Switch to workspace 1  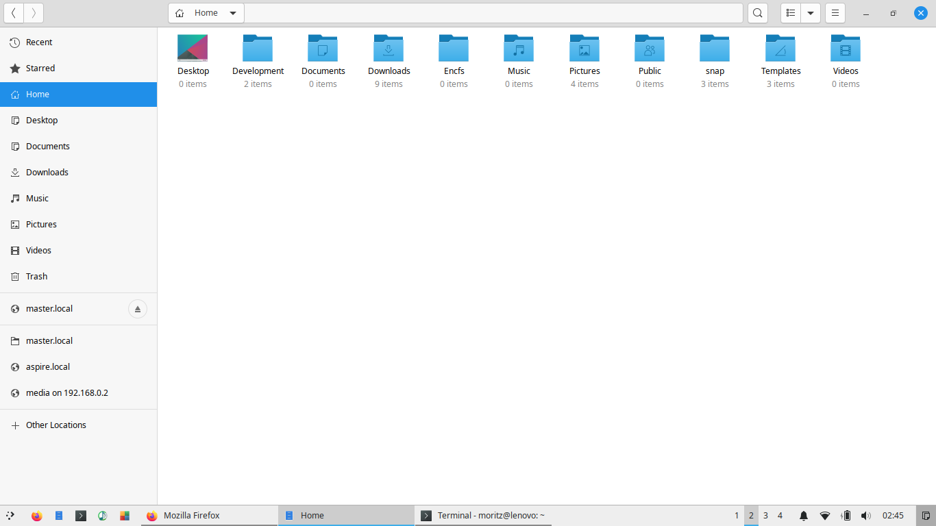[x=737, y=516]
